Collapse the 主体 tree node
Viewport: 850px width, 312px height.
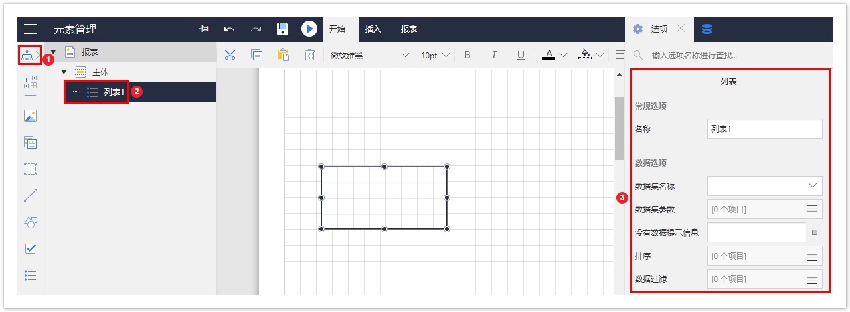64,72
